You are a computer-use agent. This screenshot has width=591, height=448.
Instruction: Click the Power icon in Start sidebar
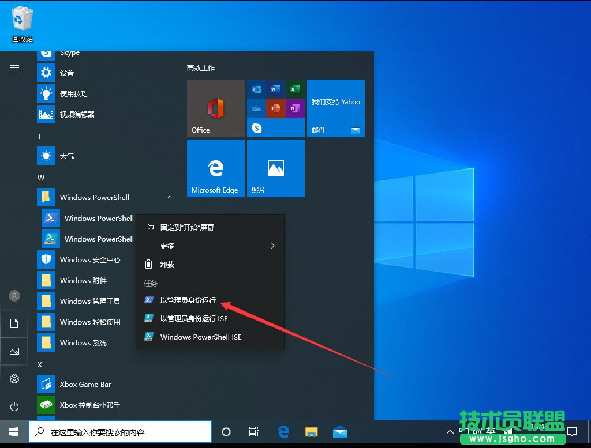pos(14,406)
